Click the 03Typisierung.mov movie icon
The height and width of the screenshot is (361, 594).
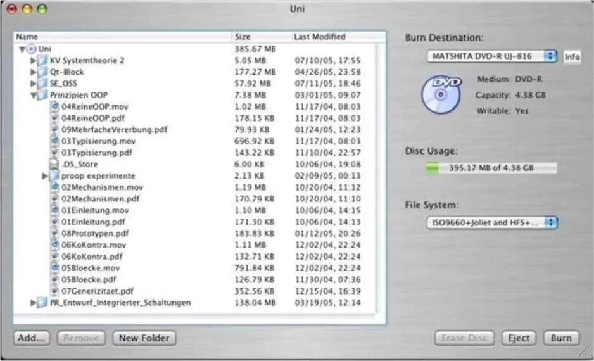click(x=54, y=141)
